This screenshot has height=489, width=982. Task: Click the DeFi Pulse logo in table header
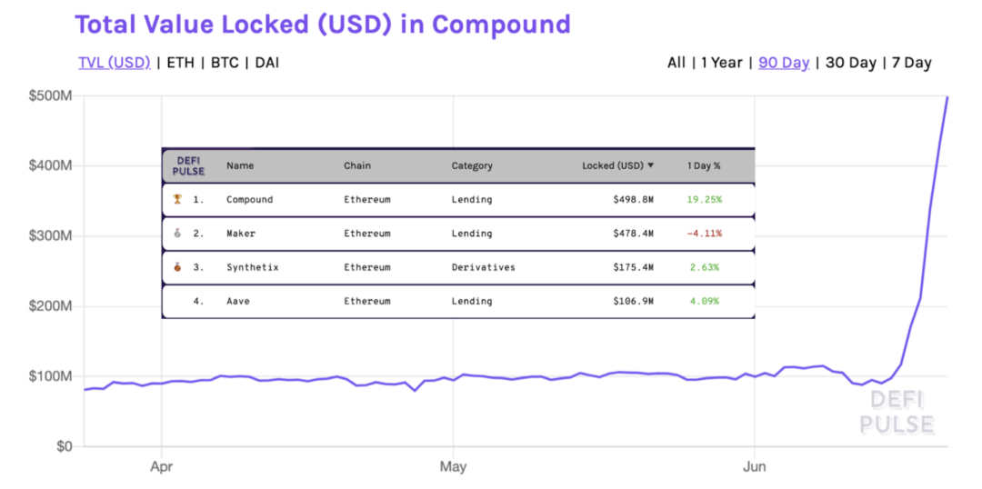pos(188,166)
